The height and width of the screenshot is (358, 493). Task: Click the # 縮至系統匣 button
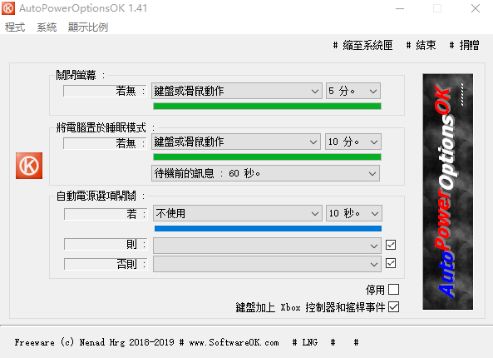(362, 45)
